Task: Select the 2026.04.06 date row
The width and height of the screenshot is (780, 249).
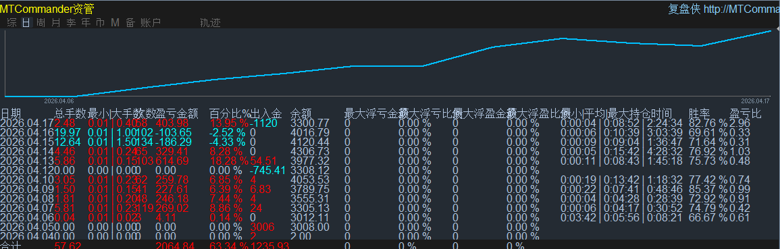Action: [27, 218]
